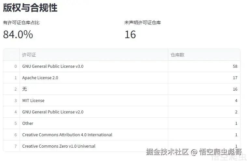Screen dimensions: 247x161
Task: Click the 版权与合规性 heading
Action: (30, 8)
